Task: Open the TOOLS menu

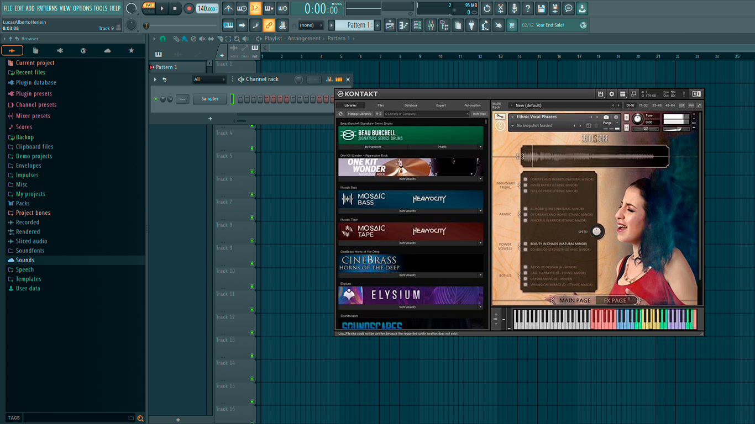Action: coord(101,8)
